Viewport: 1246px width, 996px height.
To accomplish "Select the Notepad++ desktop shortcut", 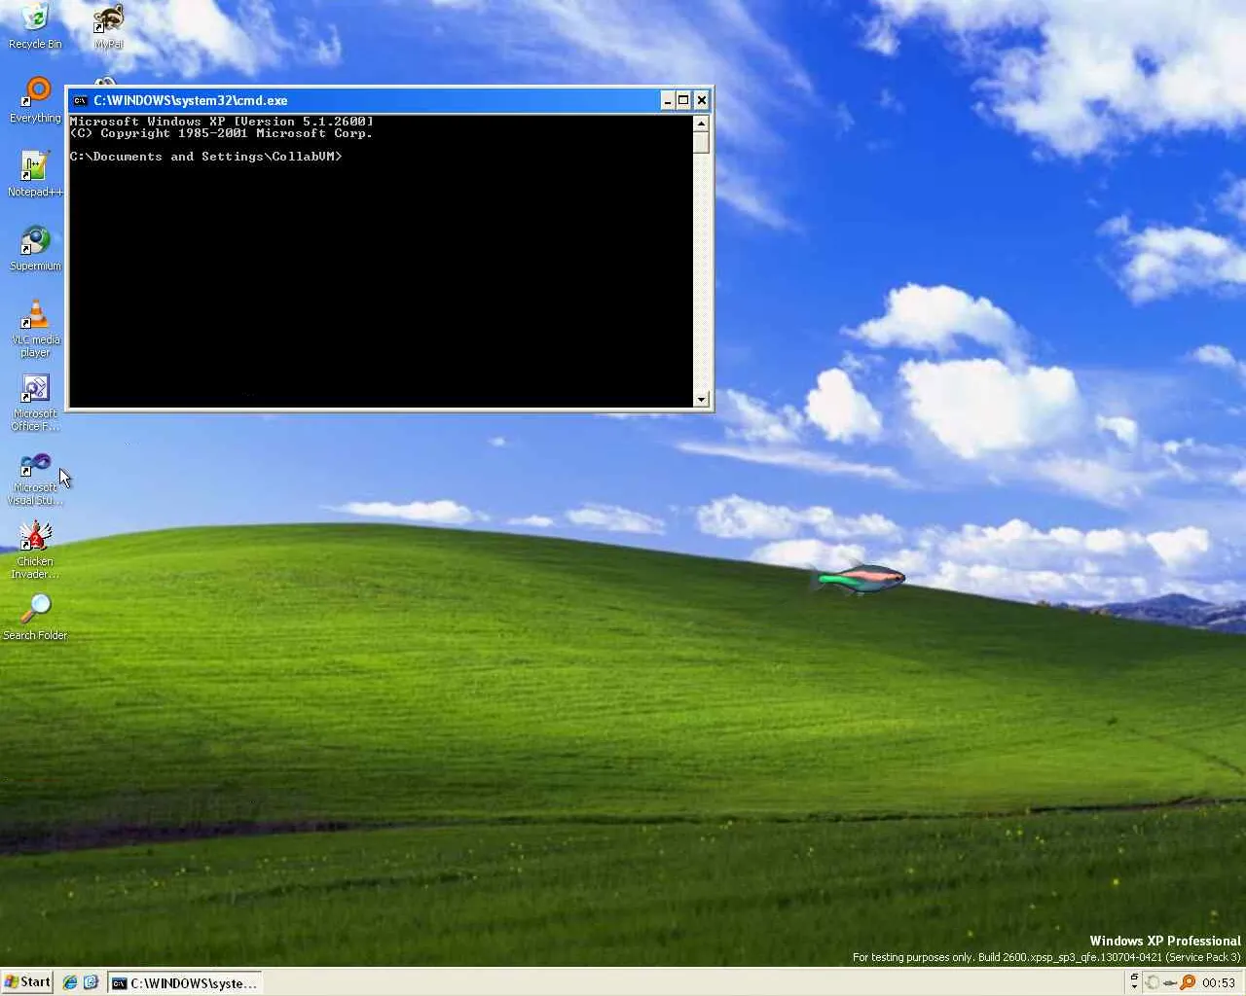I will coord(35,174).
